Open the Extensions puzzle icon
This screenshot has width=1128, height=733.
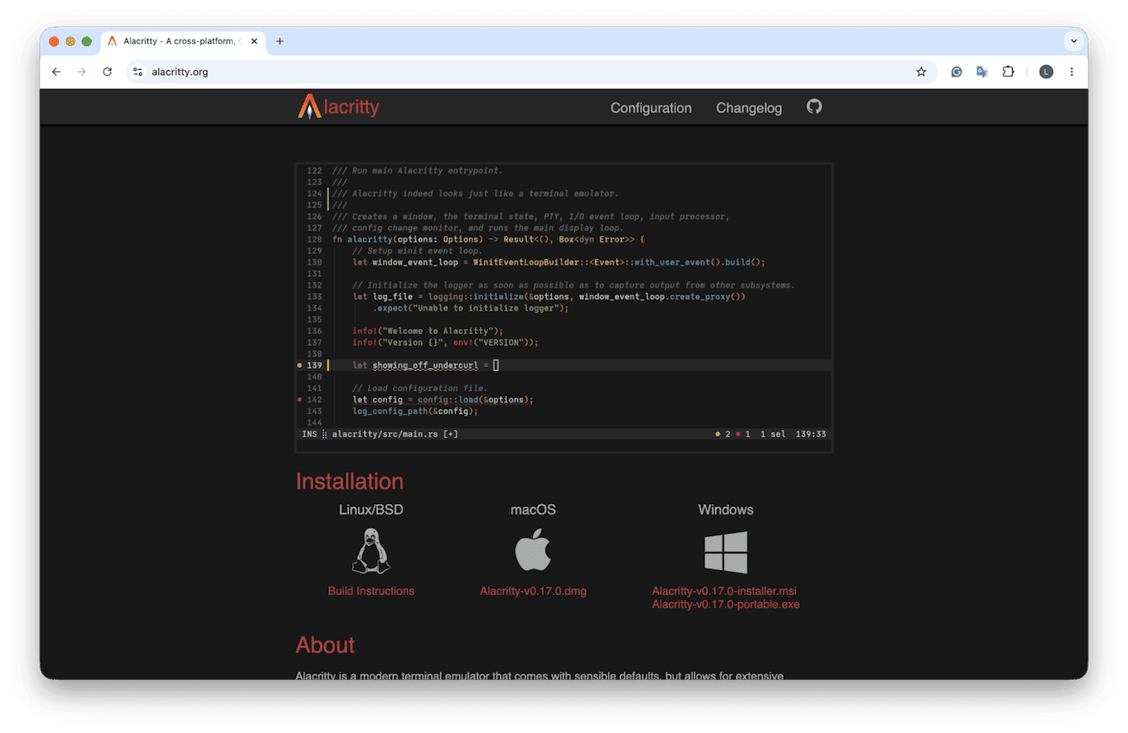click(1008, 72)
